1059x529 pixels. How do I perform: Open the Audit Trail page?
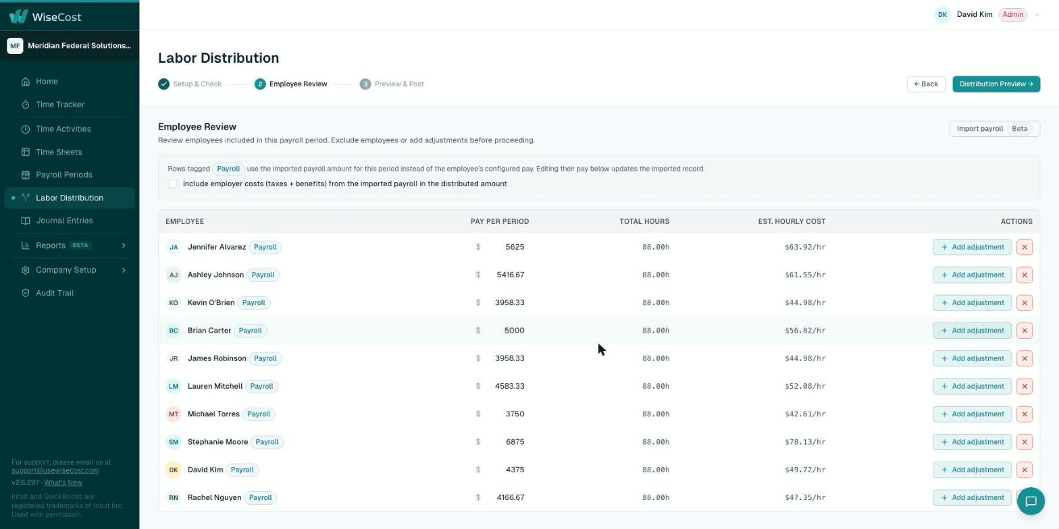point(70,293)
